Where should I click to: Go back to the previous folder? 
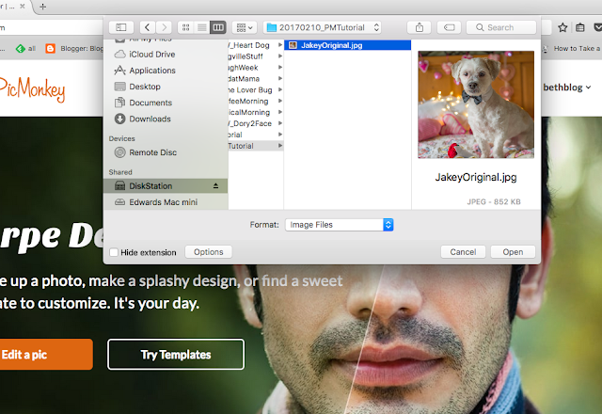coord(147,27)
